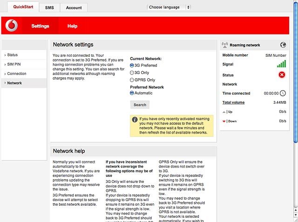298x222 pixels.
Task: Expand the Status sidebar item
Action: [x=24, y=55]
